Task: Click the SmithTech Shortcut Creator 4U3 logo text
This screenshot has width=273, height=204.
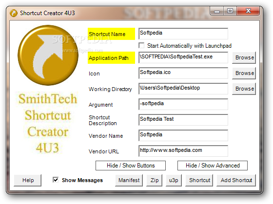Action: coord(48,123)
